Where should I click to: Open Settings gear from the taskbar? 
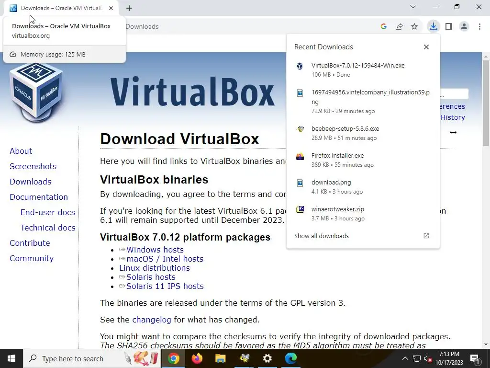pyautogui.click(x=267, y=358)
